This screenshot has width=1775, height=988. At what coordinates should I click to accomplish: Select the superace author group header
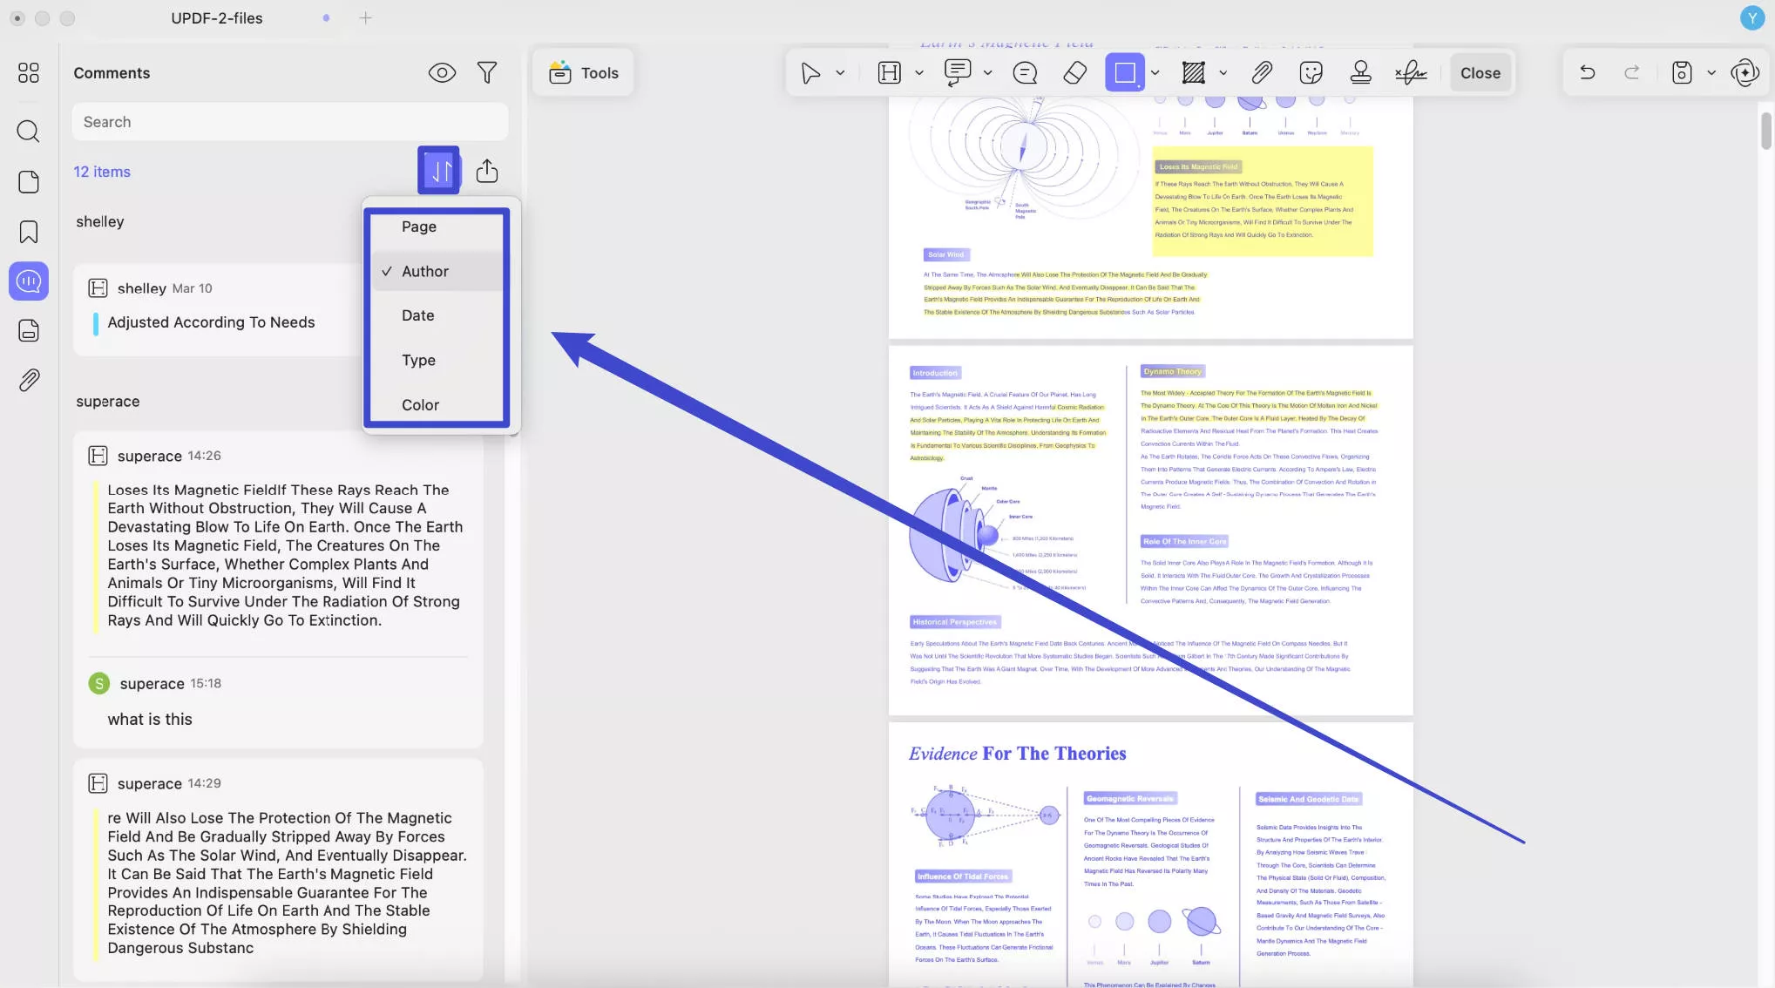click(x=107, y=402)
